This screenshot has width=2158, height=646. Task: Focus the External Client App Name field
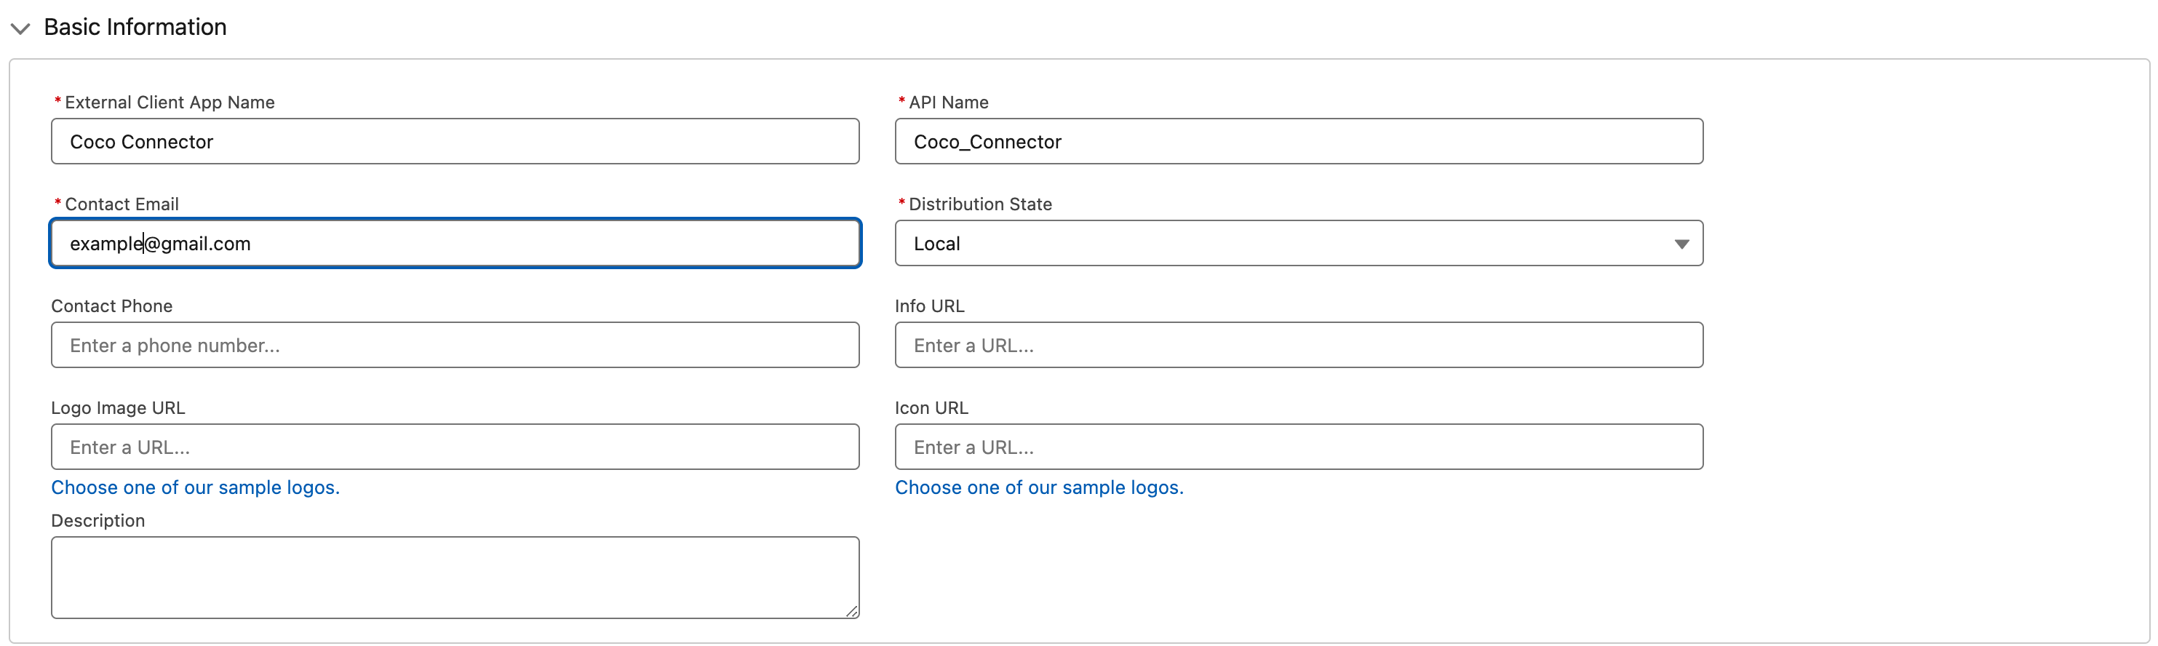454,142
